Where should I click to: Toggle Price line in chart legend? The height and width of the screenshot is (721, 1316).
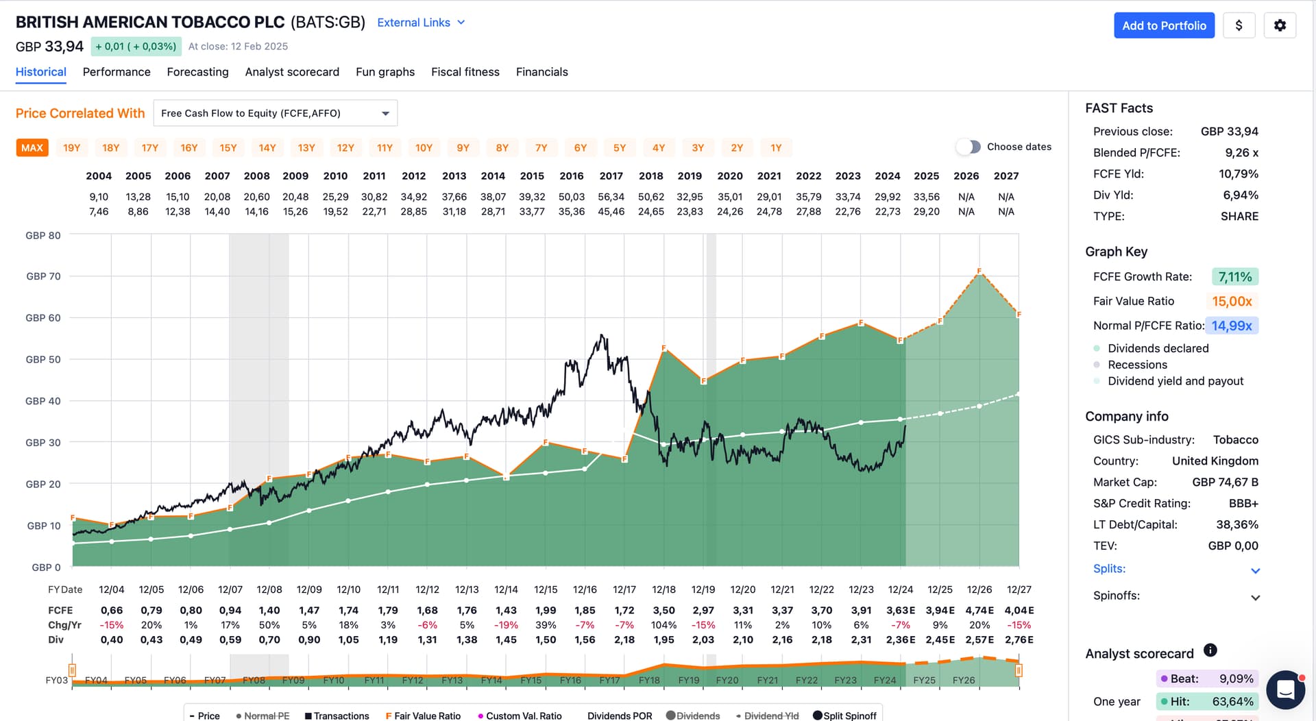pyautogui.click(x=204, y=716)
